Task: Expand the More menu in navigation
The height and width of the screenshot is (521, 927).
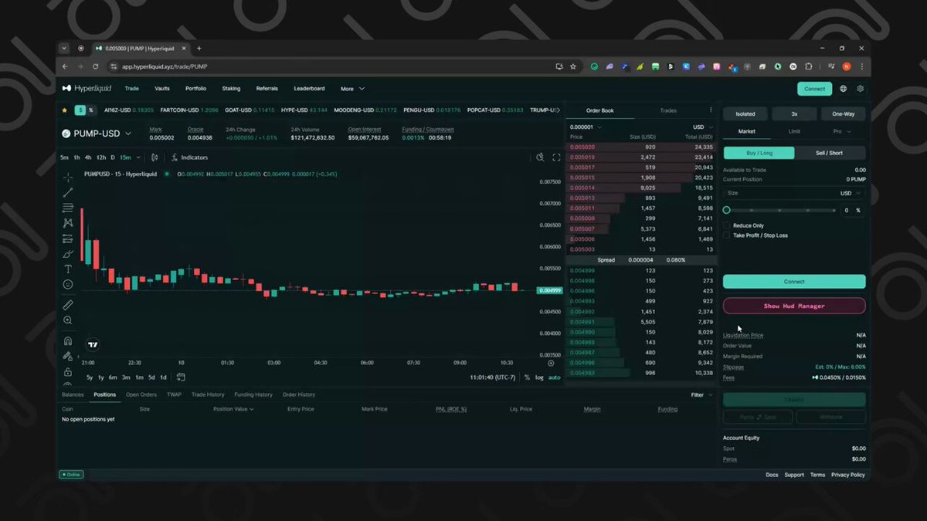Action: [x=352, y=89]
